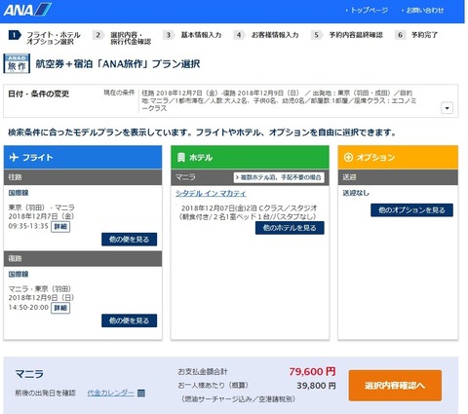Click the calendar grid icon beside 代金カレンダー
Screen dimensions: 468x414
[x=141, y=394]
